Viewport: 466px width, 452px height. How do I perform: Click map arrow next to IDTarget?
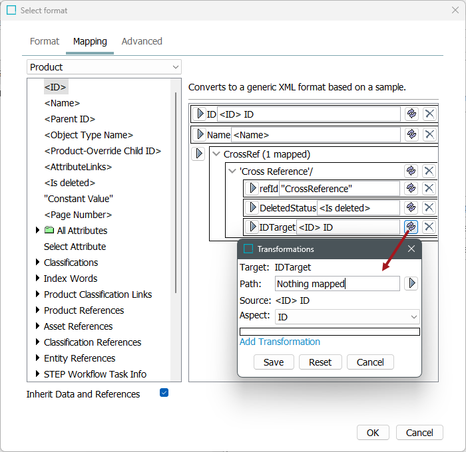[x=253, y=227]
